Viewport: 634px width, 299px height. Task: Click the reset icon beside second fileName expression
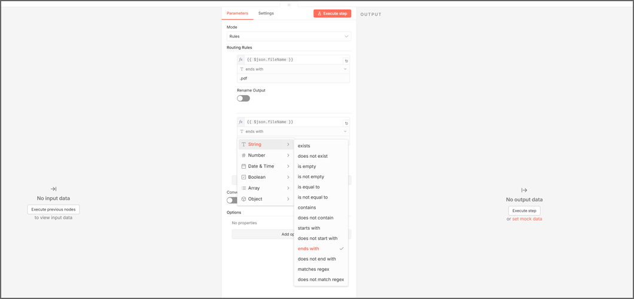[346, 123]
